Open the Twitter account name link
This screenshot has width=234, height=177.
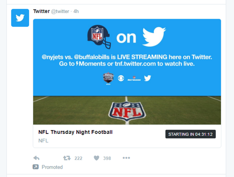42,11
